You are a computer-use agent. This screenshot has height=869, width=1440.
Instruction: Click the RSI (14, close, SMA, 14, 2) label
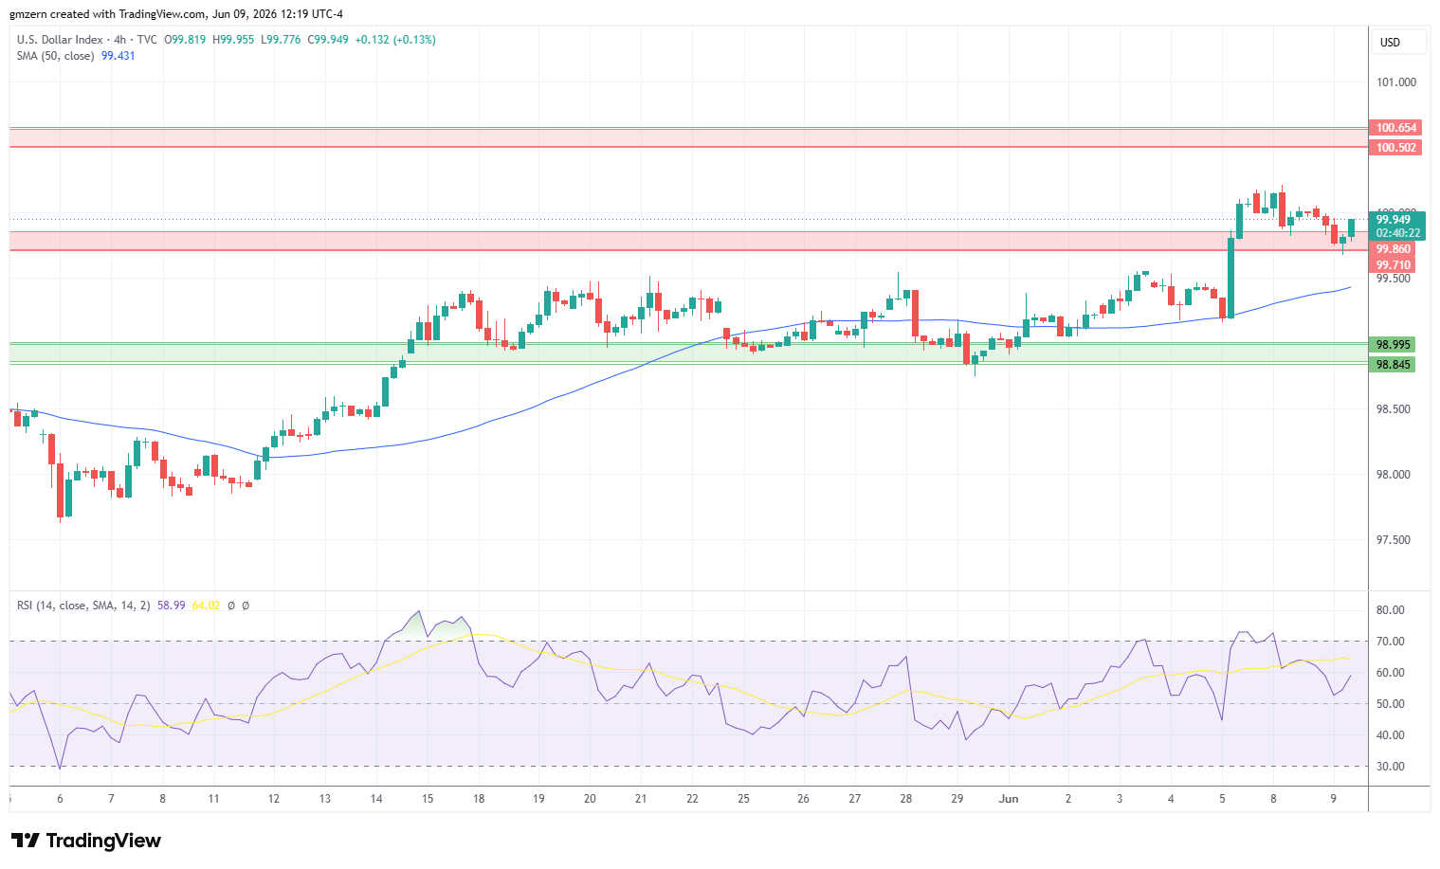pos(83,606)
